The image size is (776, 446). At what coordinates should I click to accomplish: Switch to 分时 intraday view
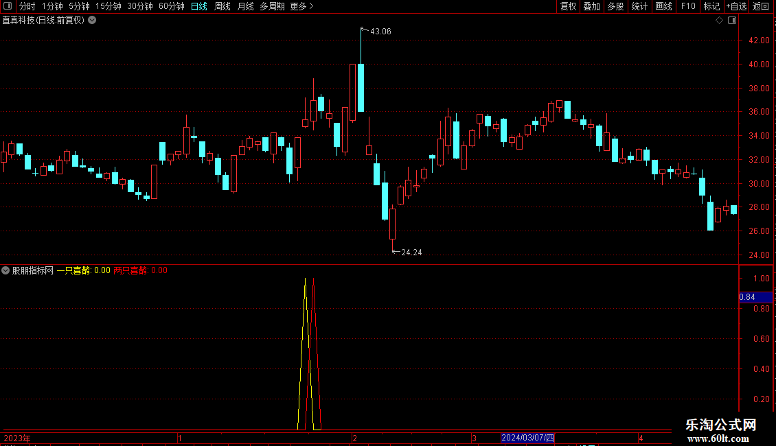point(27,6)
